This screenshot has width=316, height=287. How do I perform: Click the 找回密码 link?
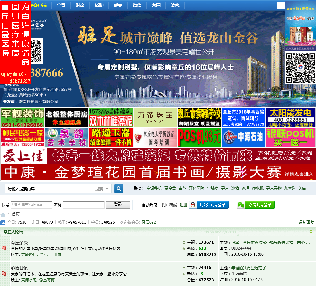[x=169, y=205]
